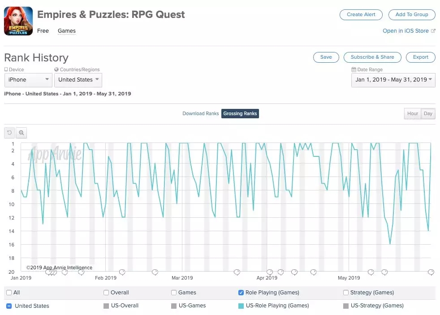Enable the All categories checkbox

[x=9, y=293]
